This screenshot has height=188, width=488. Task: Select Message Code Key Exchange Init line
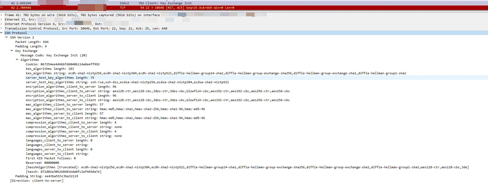[x=54, y=55]
